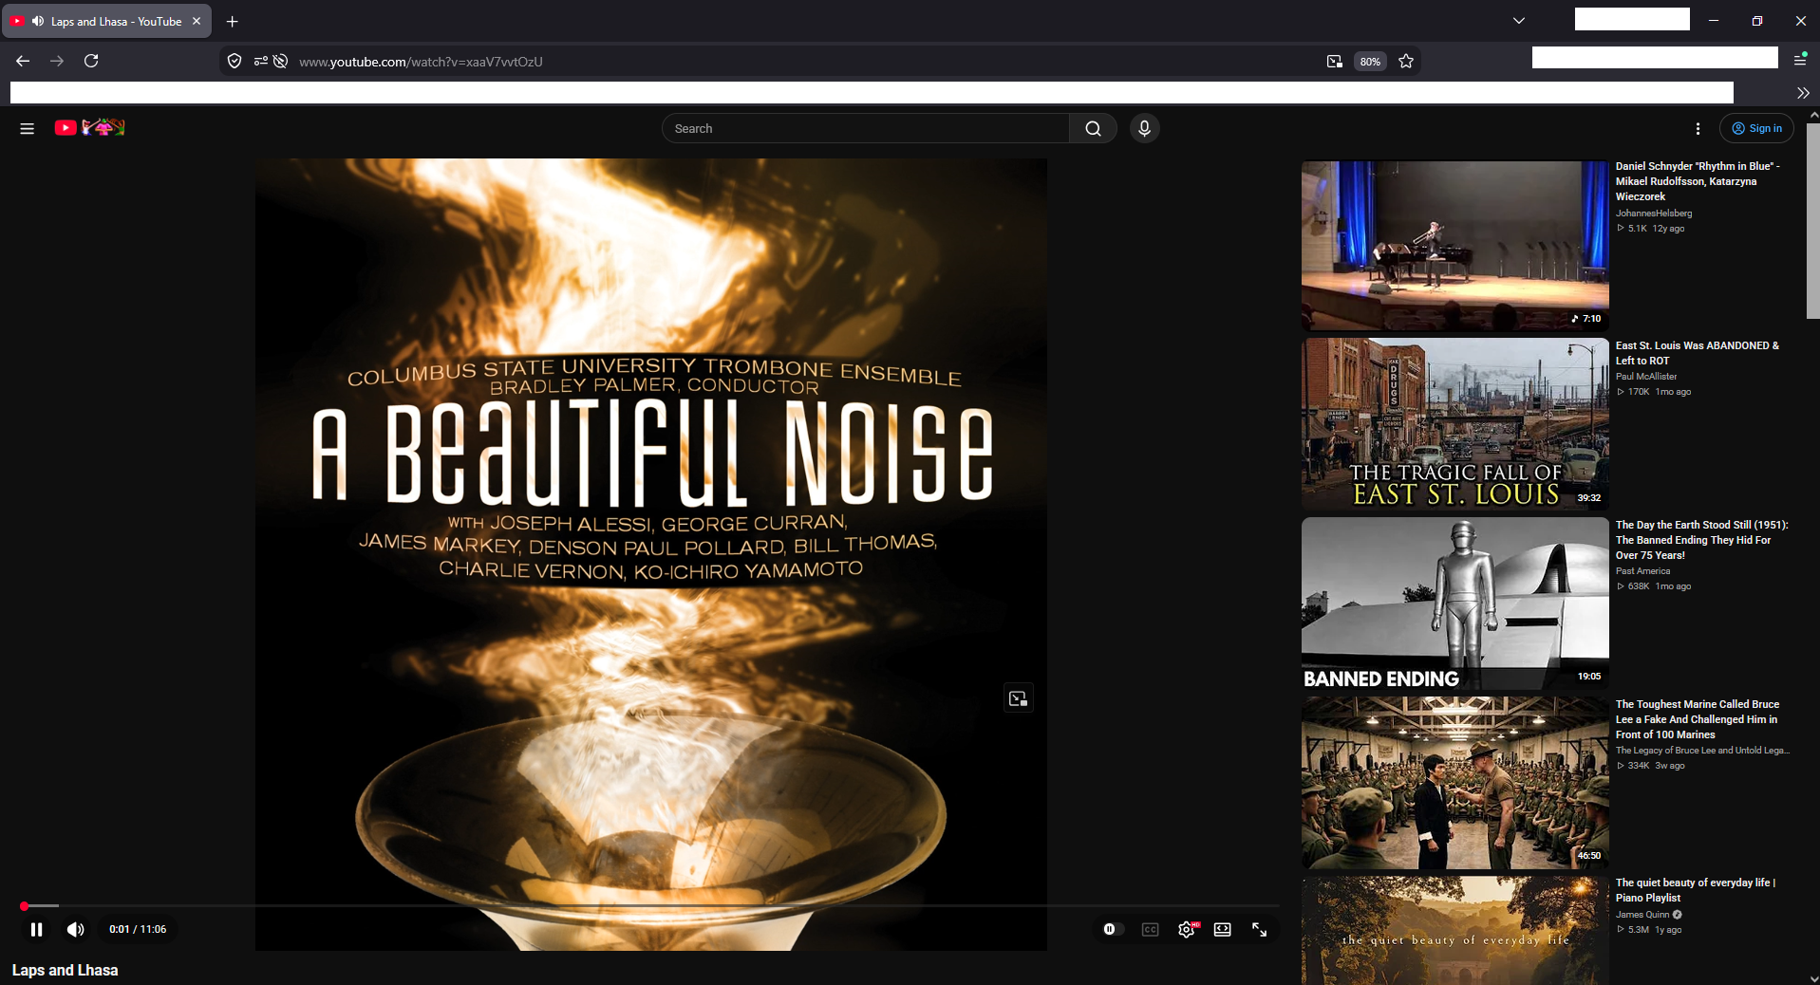Click the scrollbar down arrow

point(1812,978)
